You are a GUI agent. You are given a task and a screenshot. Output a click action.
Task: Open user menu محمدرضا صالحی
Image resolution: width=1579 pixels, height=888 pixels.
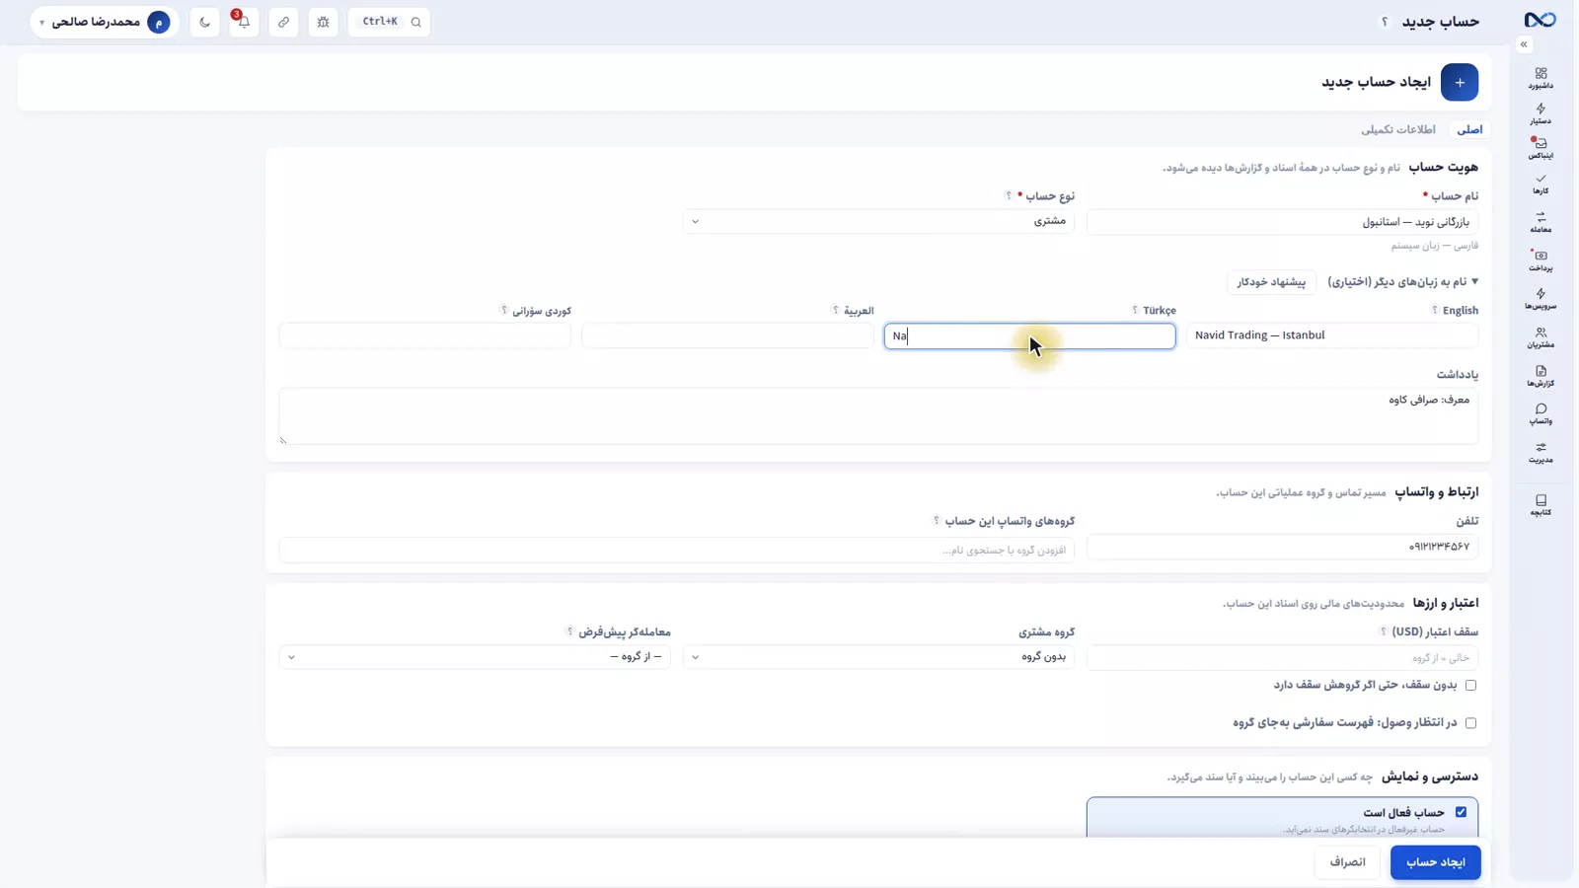point(105,22)
